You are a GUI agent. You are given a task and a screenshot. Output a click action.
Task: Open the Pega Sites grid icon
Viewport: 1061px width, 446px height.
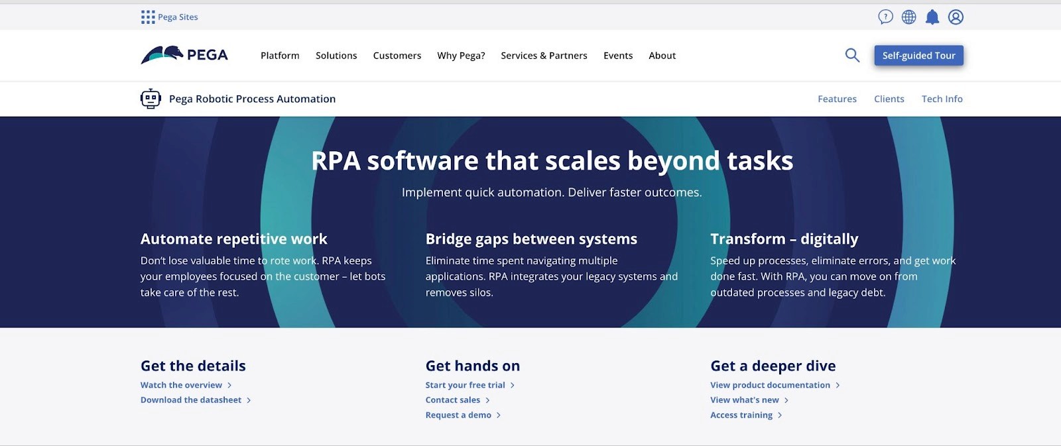(148, 17)
